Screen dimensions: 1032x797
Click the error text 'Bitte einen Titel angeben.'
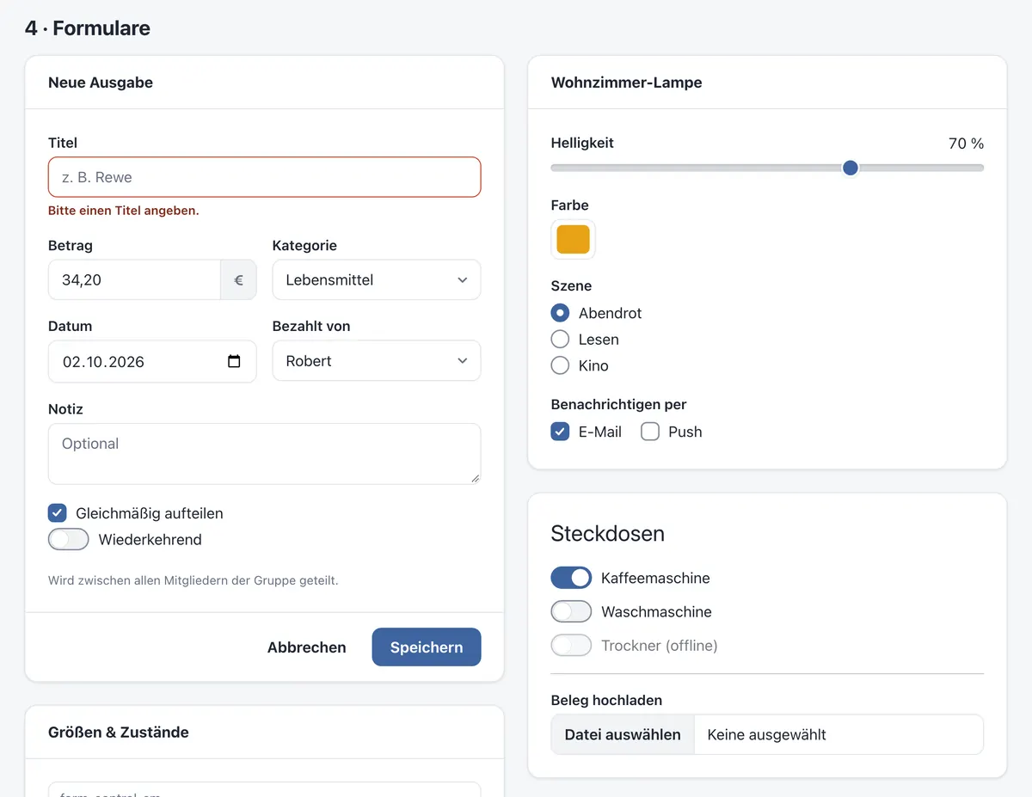pyautogui.click(x=124, y=210)
